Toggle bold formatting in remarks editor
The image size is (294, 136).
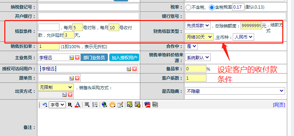pyautogui.click(x=70, y=105)
